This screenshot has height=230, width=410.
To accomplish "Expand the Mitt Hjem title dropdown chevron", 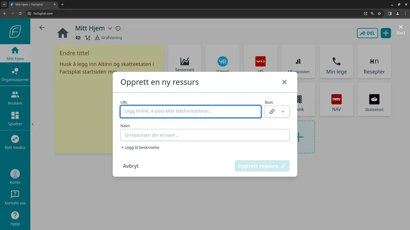I will pos(109,29).
